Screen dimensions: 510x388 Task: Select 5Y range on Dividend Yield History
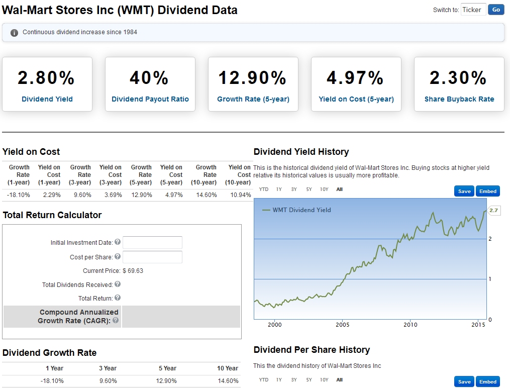click(x=309, y=189)
